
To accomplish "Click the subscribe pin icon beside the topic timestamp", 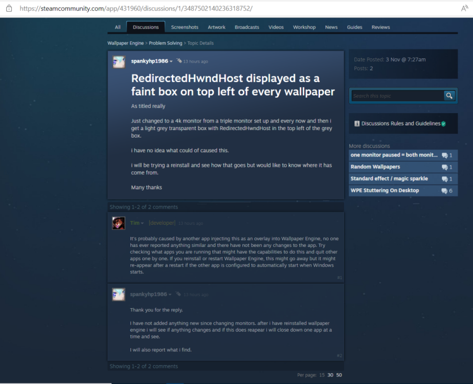I will (x=178, y=61).
